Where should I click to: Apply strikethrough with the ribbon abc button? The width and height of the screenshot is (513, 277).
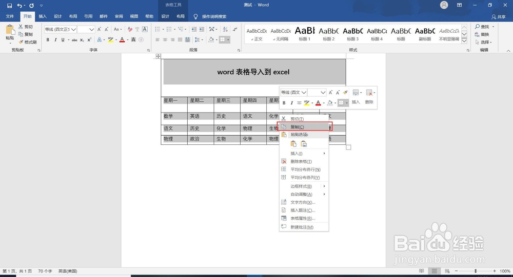point(74,40)
